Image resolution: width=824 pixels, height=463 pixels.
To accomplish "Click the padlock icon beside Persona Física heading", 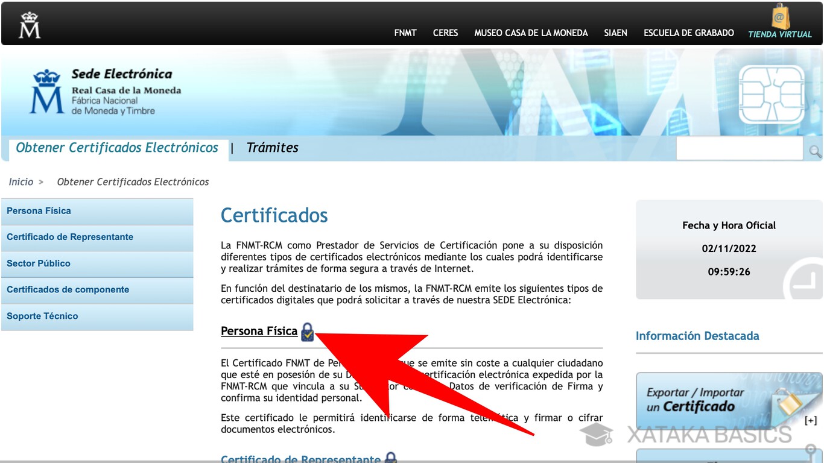I will (x=308, y=332).
